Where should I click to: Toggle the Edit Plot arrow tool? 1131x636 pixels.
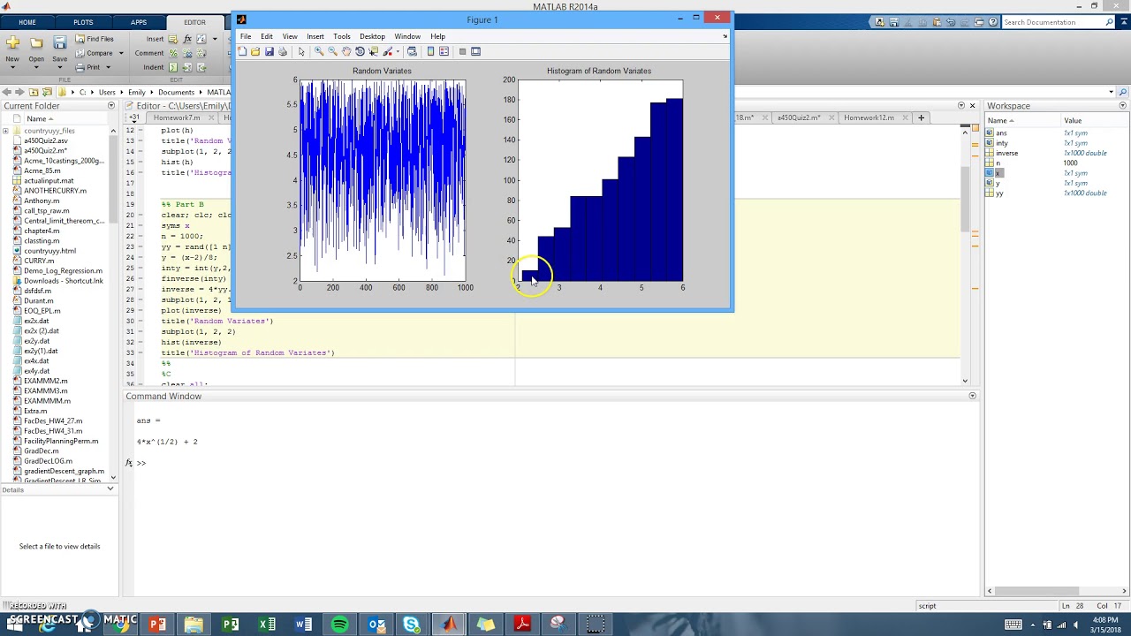(301, 51)
